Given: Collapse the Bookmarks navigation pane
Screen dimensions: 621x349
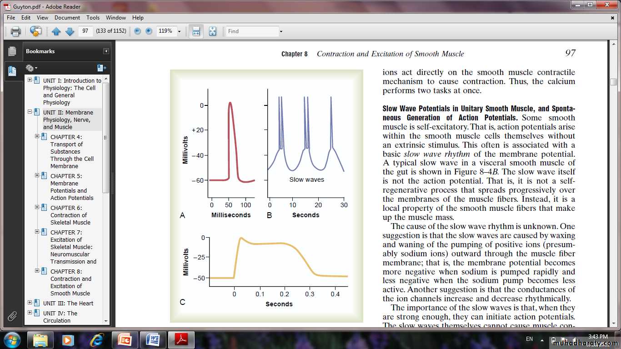Looking at the screenshot, I should pos(106,51).
